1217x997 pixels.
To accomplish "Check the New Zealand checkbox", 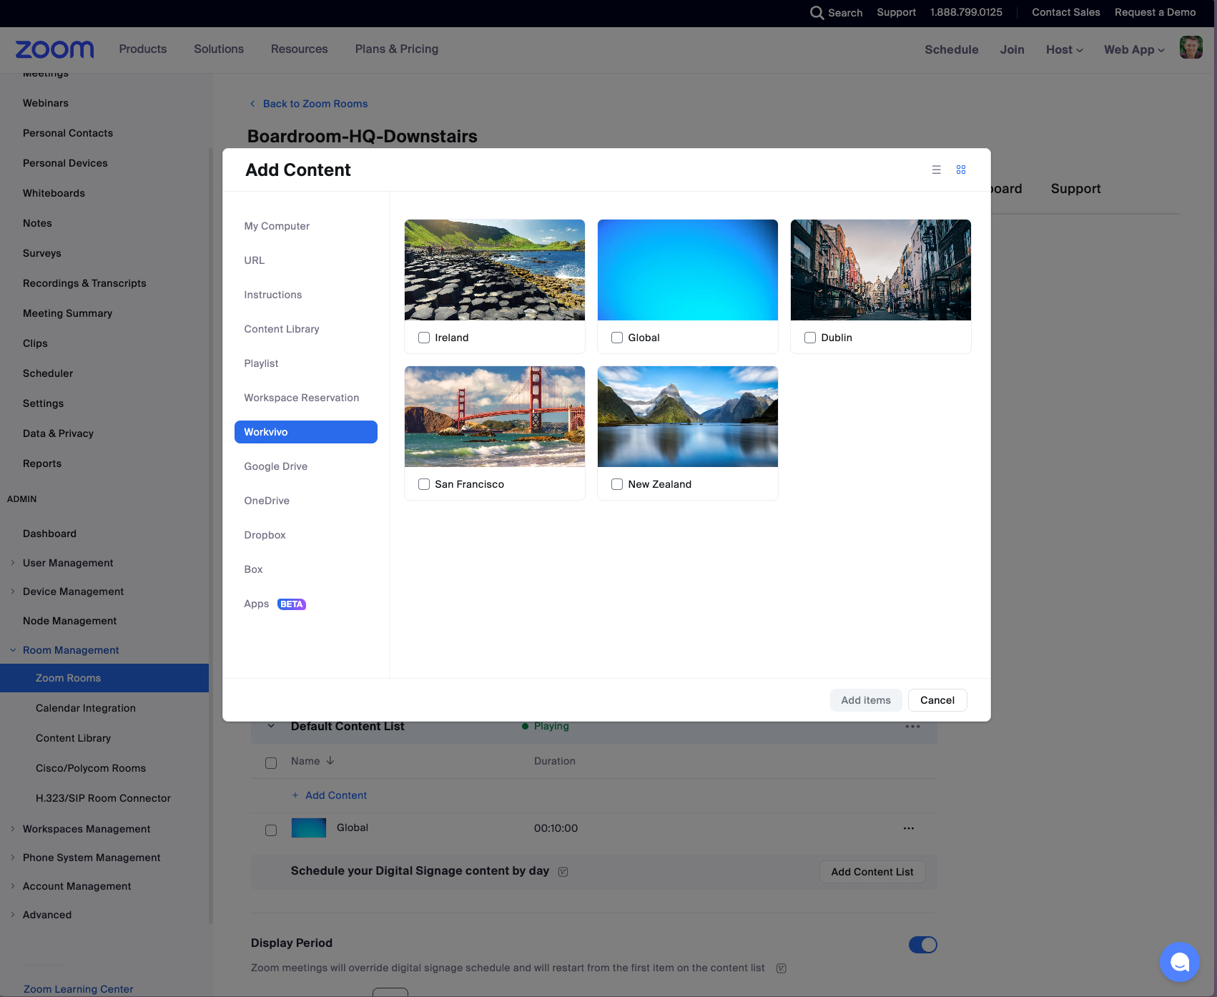I will [x=617, y=484].
